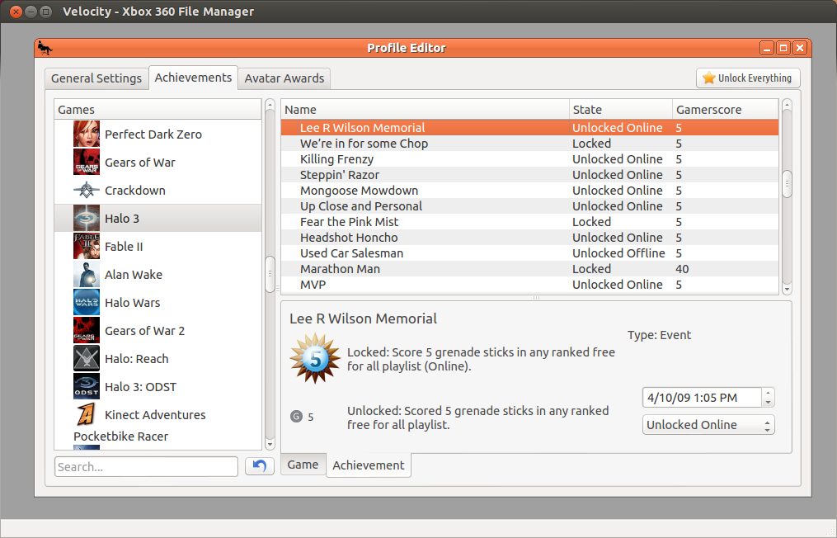Viewport: 837px width, 538px height.
Task: Click the achievements list scroll up arrow
Action: click(787, 104)
